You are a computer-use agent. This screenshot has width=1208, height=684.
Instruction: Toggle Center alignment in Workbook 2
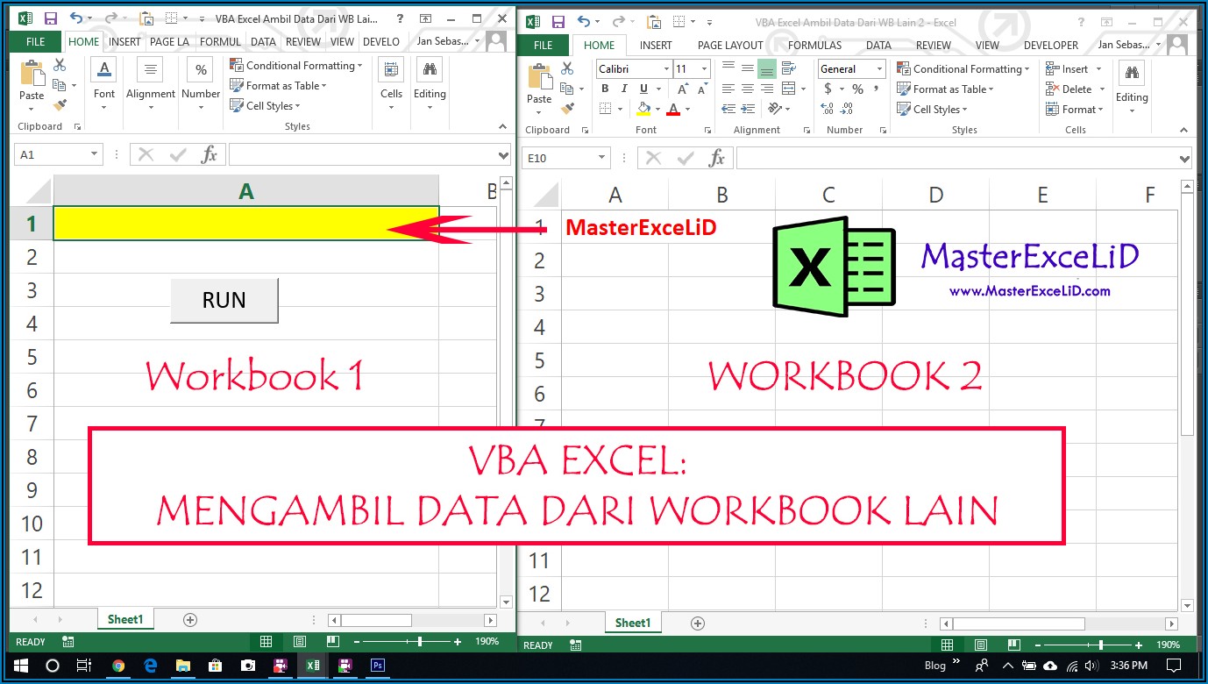[747, 89]
